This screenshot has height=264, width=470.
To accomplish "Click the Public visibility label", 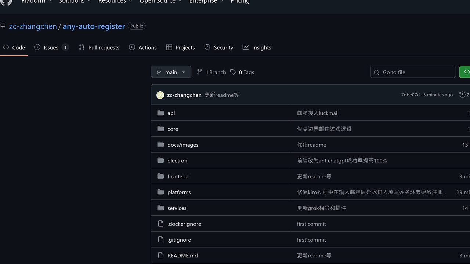I will pos(137,26).
